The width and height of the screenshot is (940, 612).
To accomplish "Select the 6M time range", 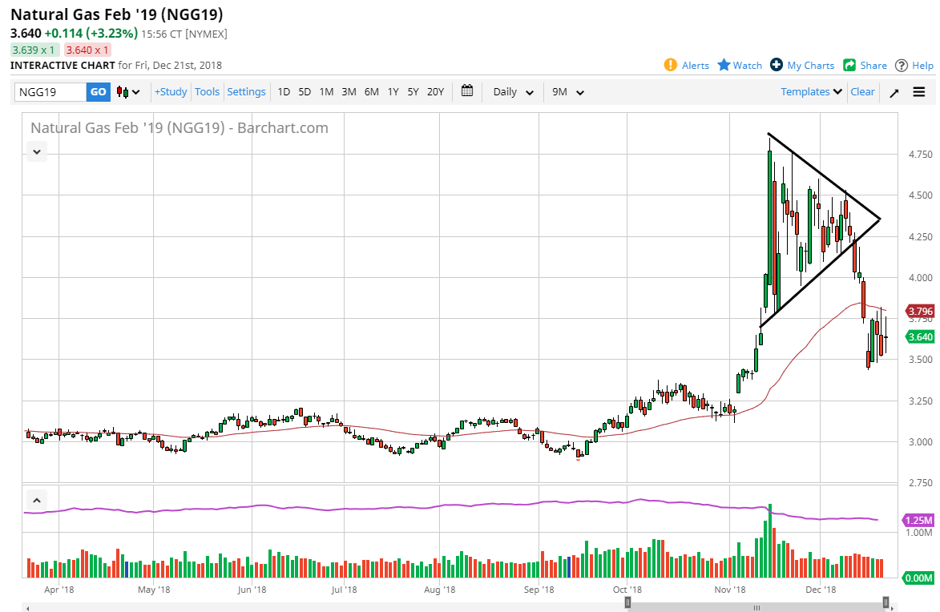I will click(371, 91).
